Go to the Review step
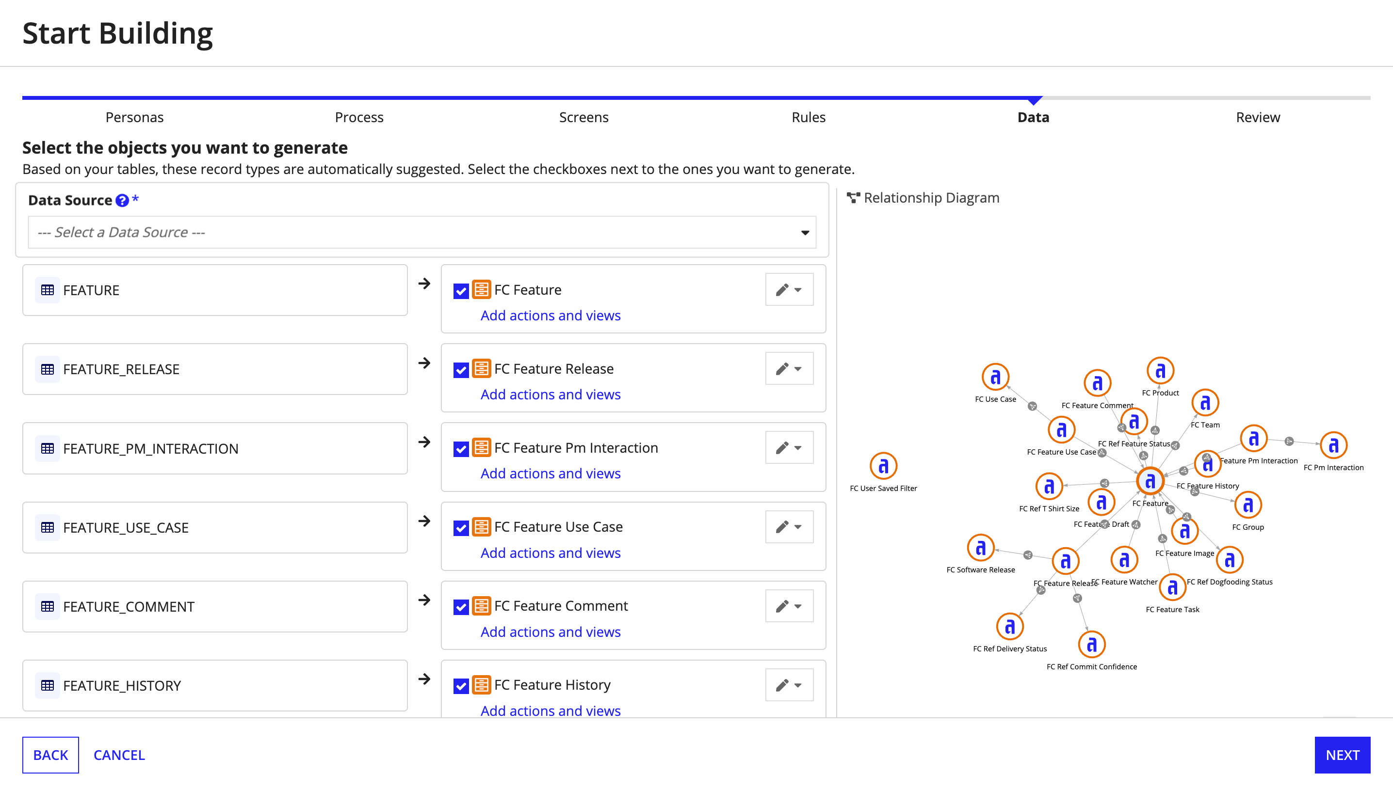The height and width of the screenshot is (790, 1393). [x=1258, y=117]
